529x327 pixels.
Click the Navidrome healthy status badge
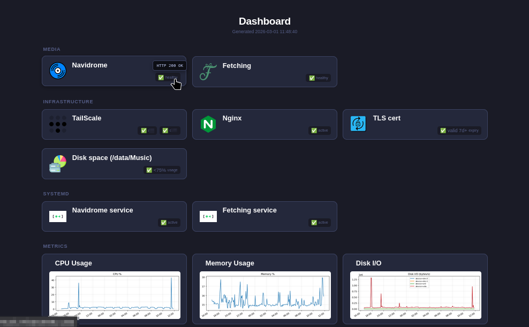(x=167, y=78)
